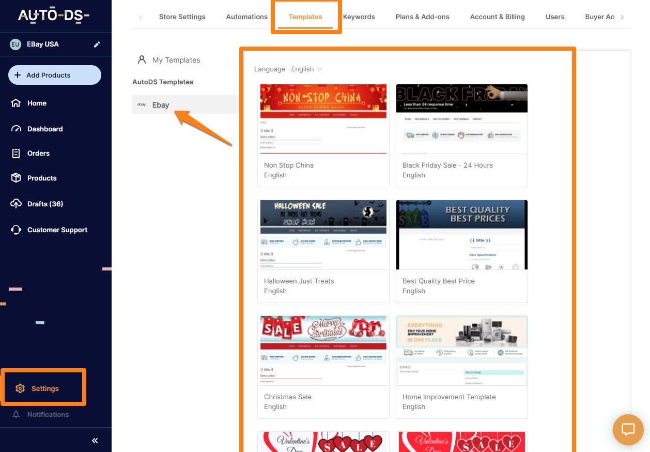Click the Dashboard label in sidebar
650x452 pixels.
[x=45, y=129]
